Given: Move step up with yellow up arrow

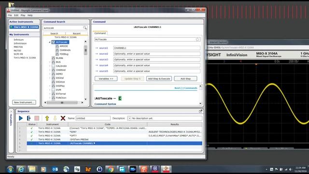Looking at the screenshot, I should coord(47,118).
